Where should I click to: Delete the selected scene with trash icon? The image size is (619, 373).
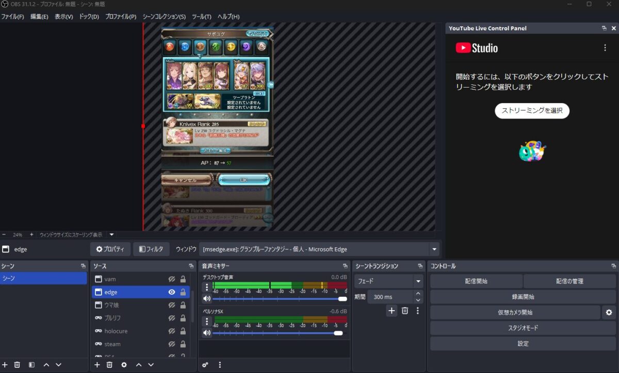17,365
